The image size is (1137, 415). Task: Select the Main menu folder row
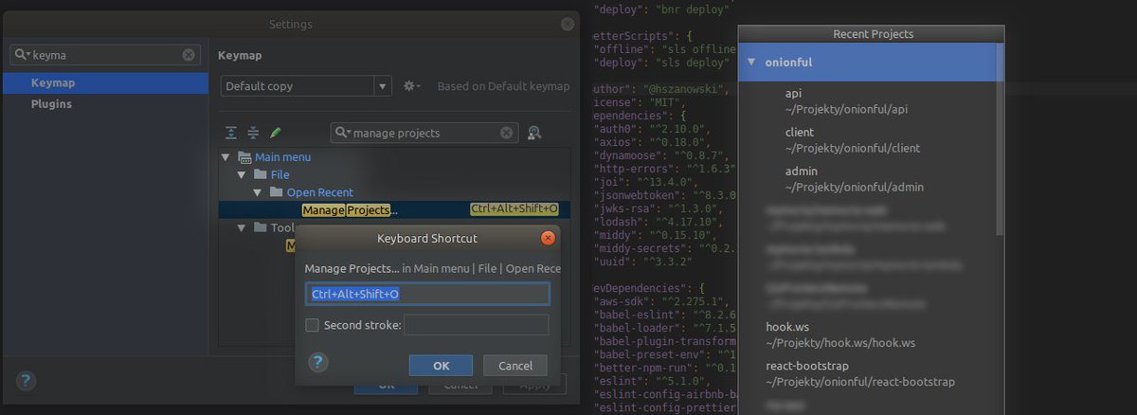[395, 157]
